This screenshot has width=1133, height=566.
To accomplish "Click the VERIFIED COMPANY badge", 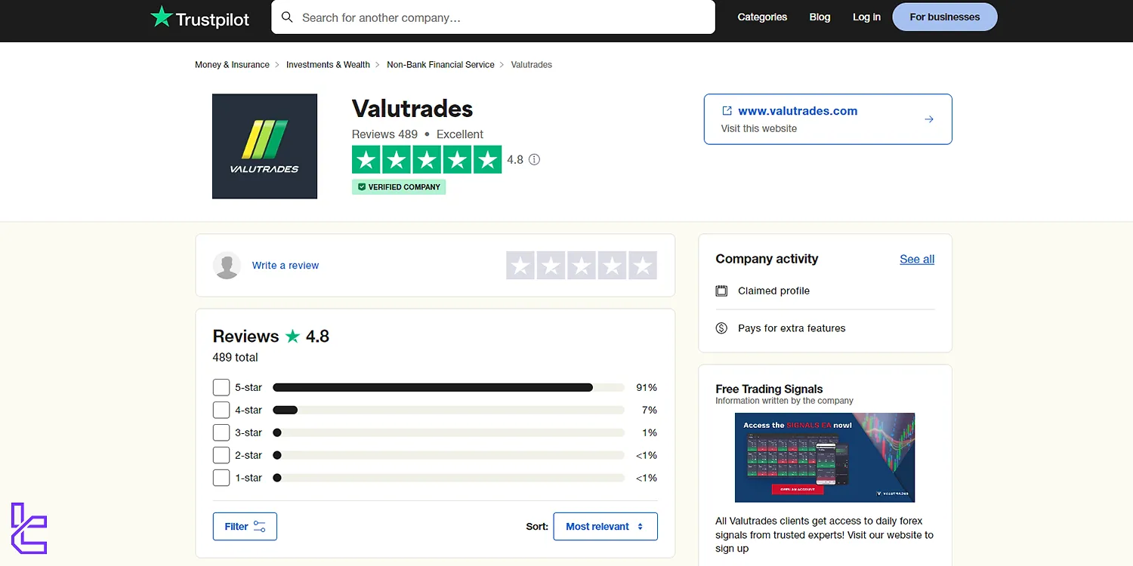I will tap(399, 187).
